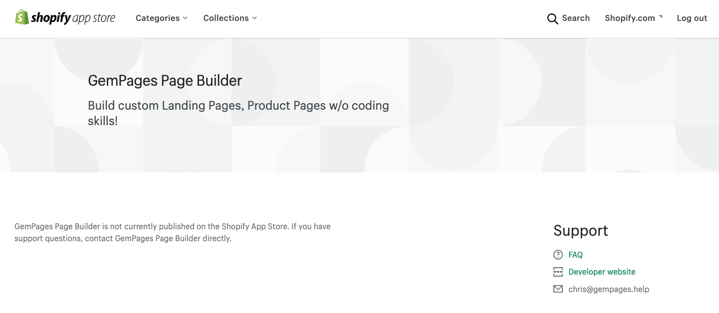Screen dimensions: 719x313
Task: Open the Shopify.com menu item
Action: (634, 18)
